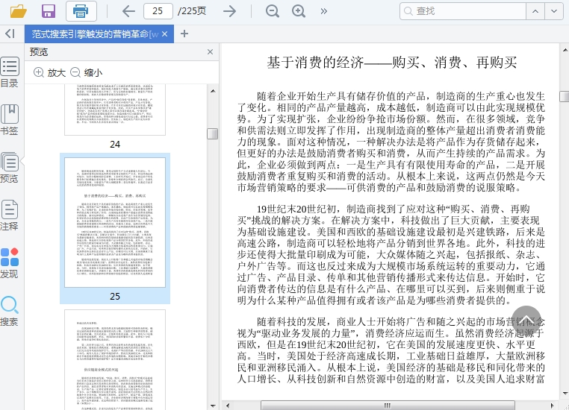The image size is (569, 410).
Task: Expand more toolbar options chevron
Action: click(323, 11)
